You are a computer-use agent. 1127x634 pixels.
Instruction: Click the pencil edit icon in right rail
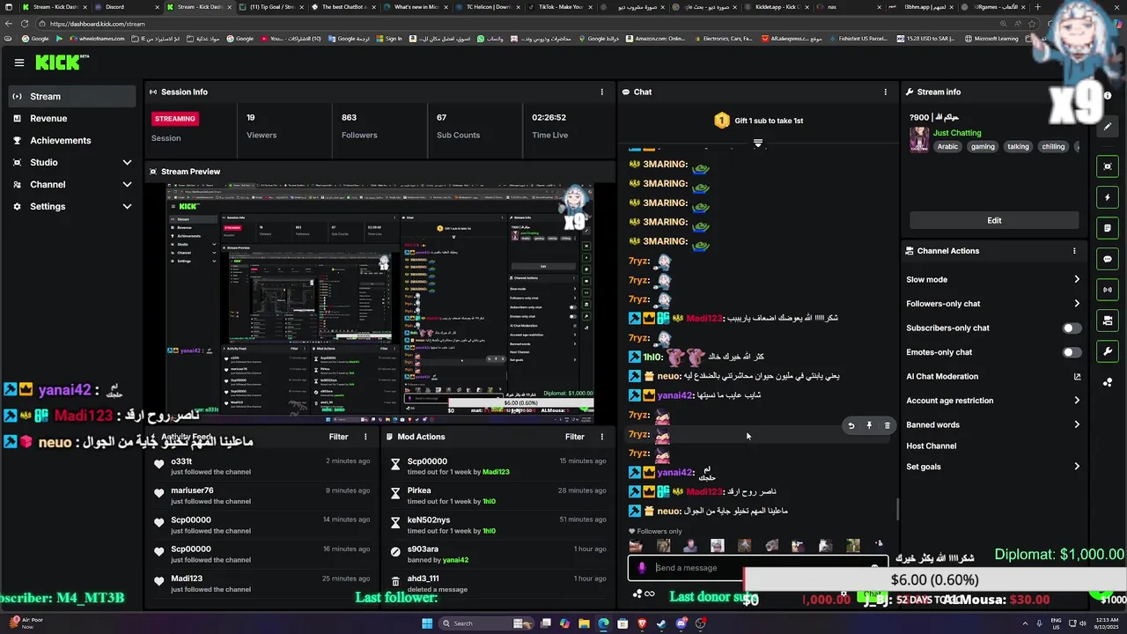(1108, 127)
